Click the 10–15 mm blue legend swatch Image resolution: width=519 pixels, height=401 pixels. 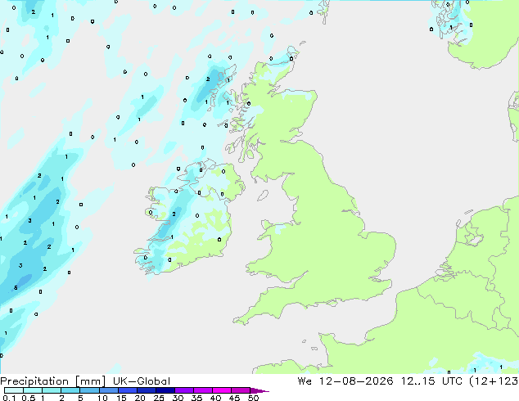tap(108, 390)
